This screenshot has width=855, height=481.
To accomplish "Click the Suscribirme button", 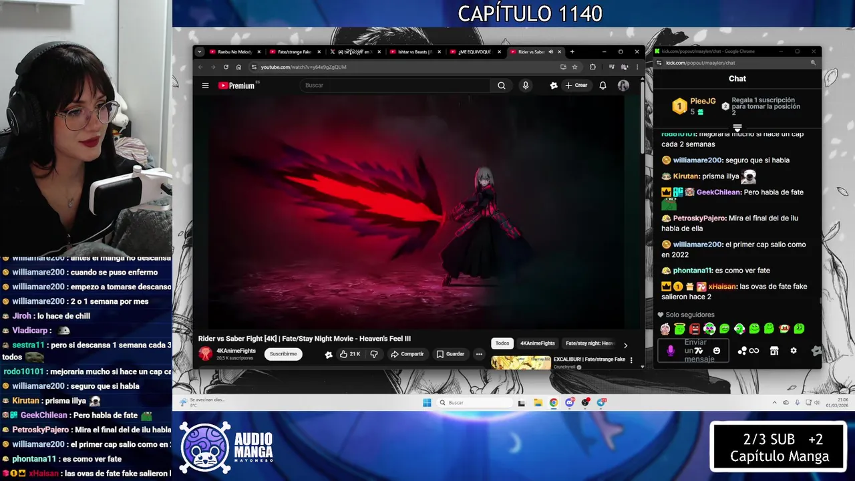I will [x=283, y=354].
